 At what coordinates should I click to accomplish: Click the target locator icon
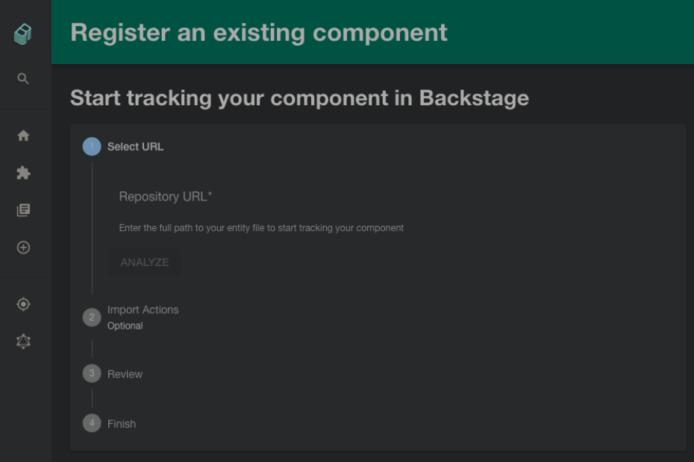click(x=23, y=304)
